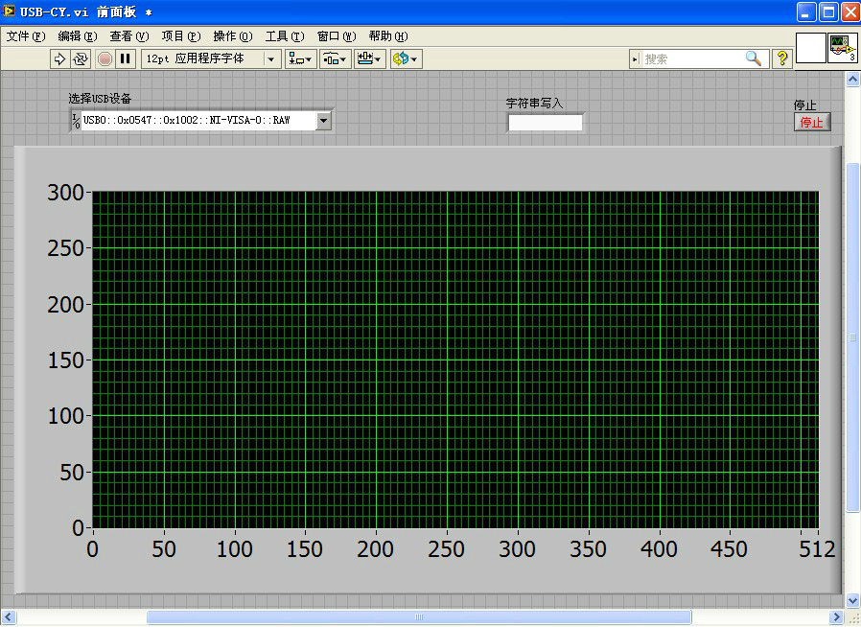Open the Reorder tool menu

pyautogui.click(x=406, y=58)
